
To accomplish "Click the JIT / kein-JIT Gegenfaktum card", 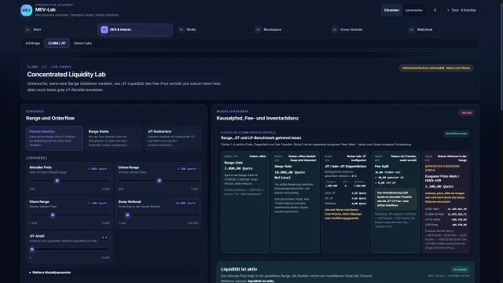I will pos(346,202).
